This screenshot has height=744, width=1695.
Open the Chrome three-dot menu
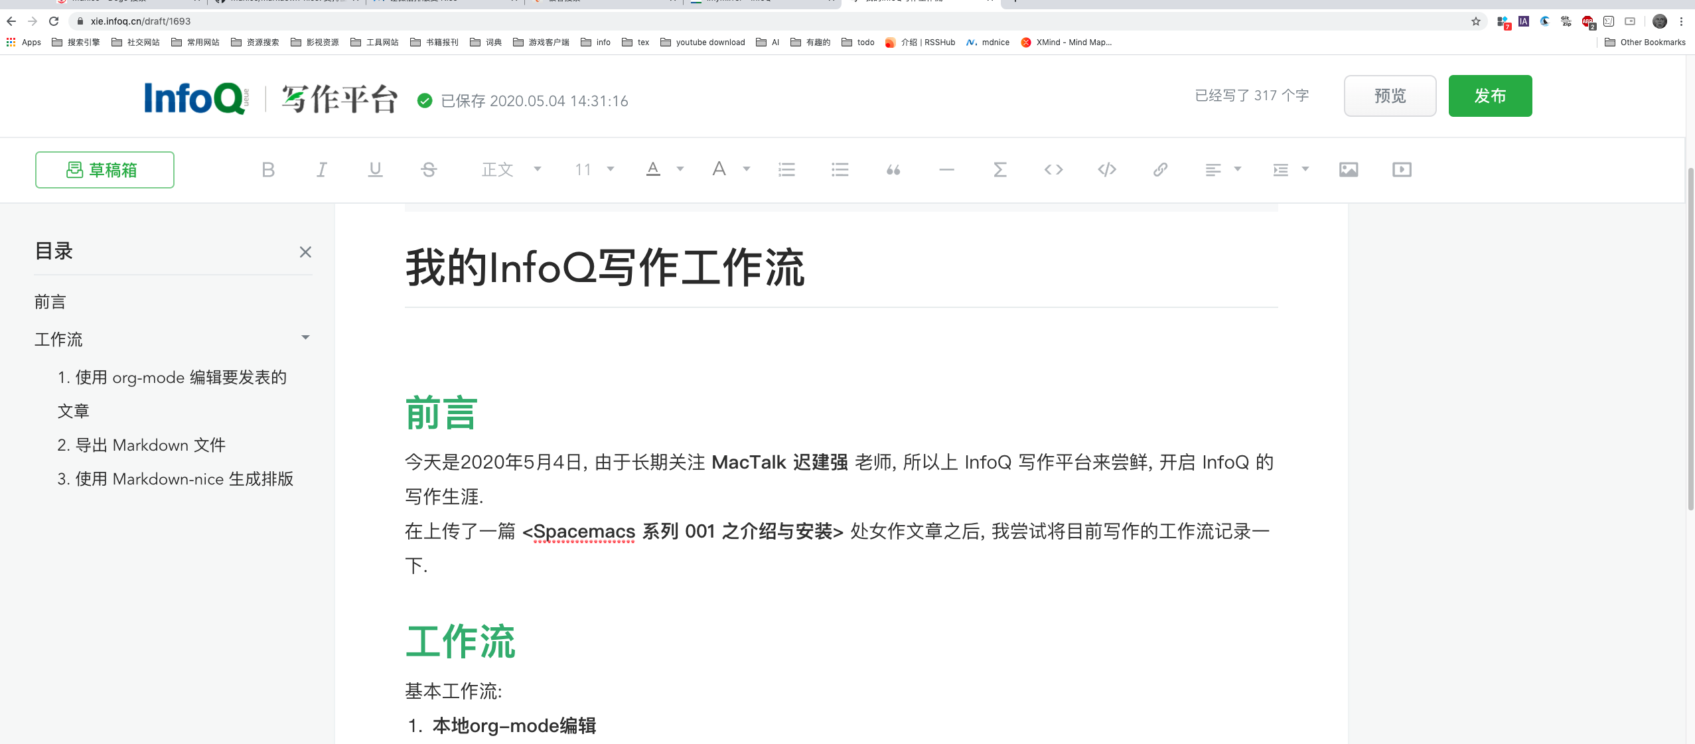click(1681, 21)
